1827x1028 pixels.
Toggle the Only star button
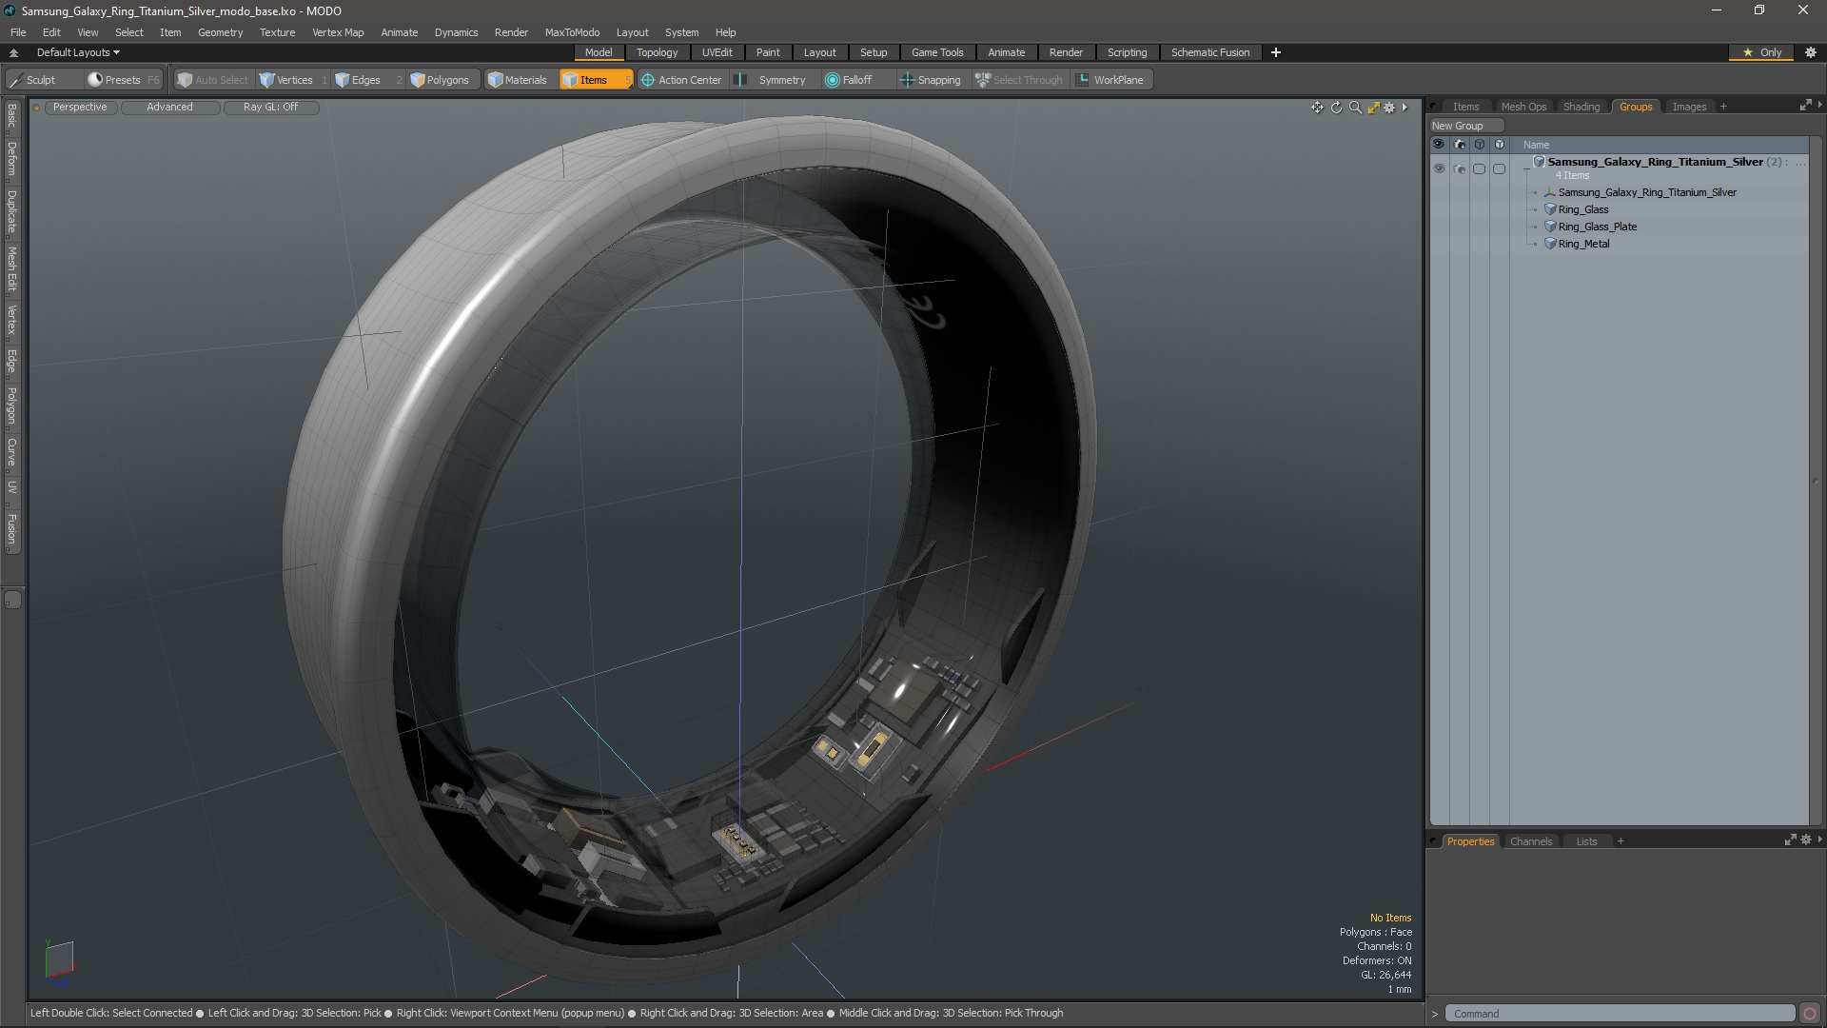[1762, 52]
